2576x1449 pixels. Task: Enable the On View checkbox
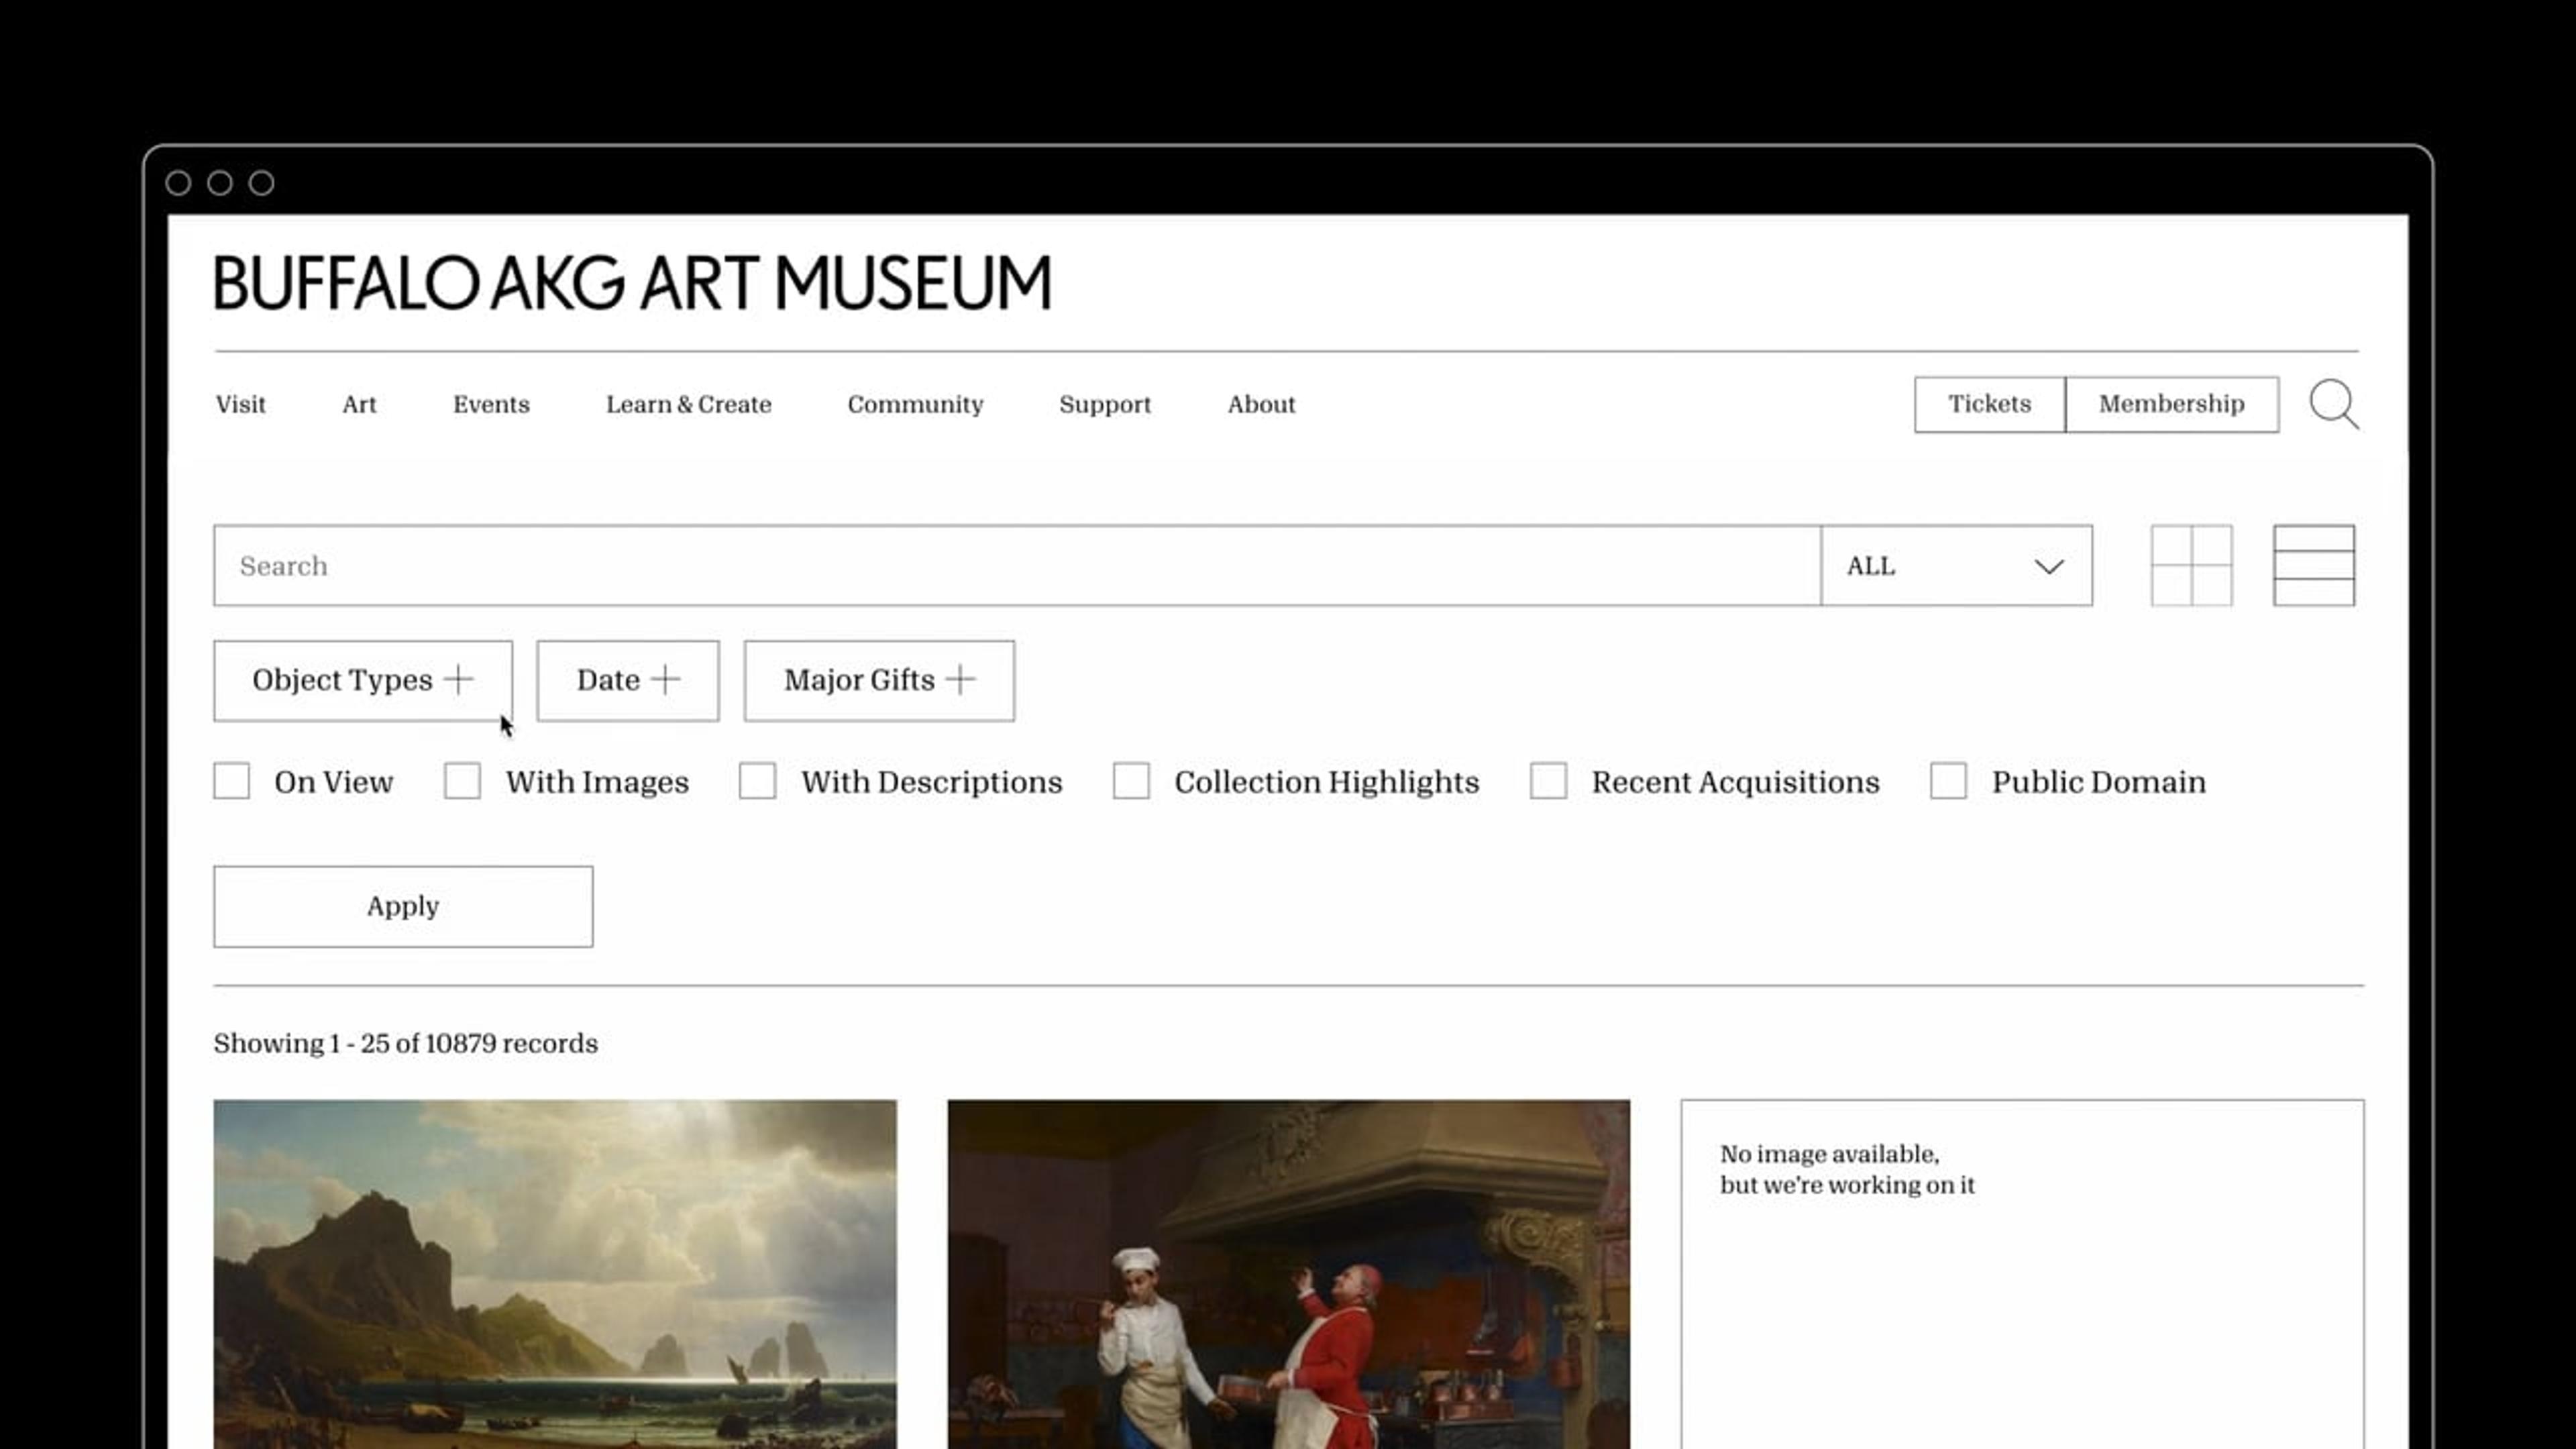click(x=232, y=781)
